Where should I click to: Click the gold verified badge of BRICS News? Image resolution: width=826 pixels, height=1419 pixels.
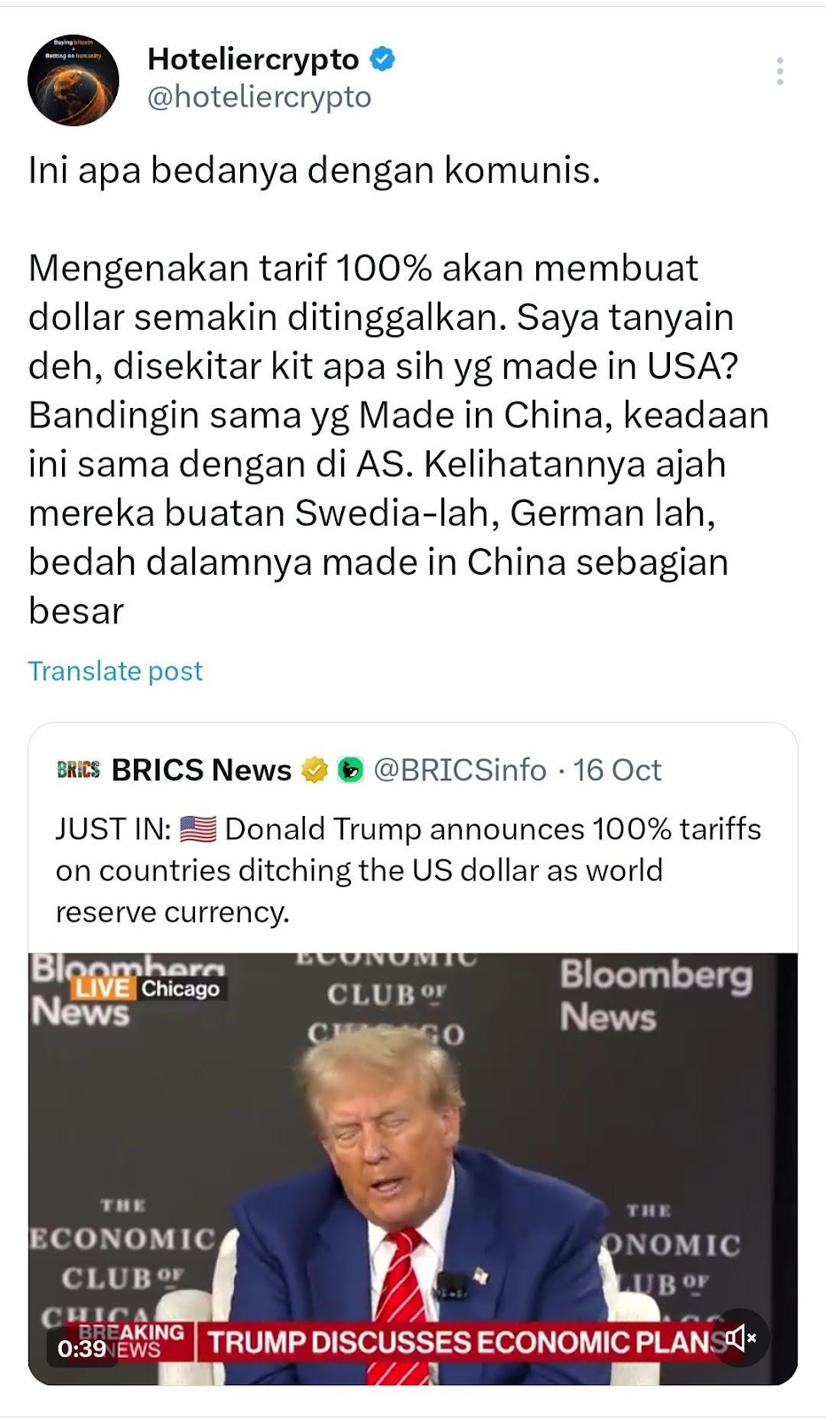315,770
